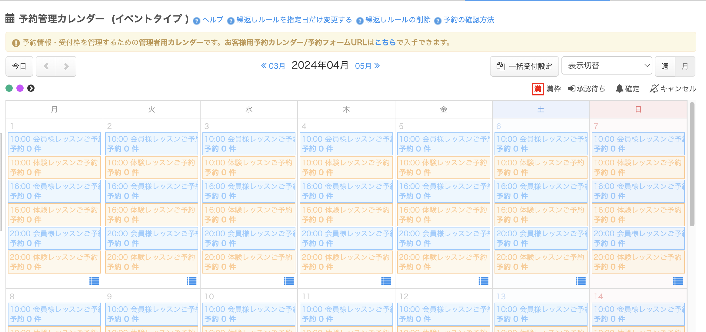The image size is (706, 332).
Task: Go to next month via 05月 link
Action: 367,66
